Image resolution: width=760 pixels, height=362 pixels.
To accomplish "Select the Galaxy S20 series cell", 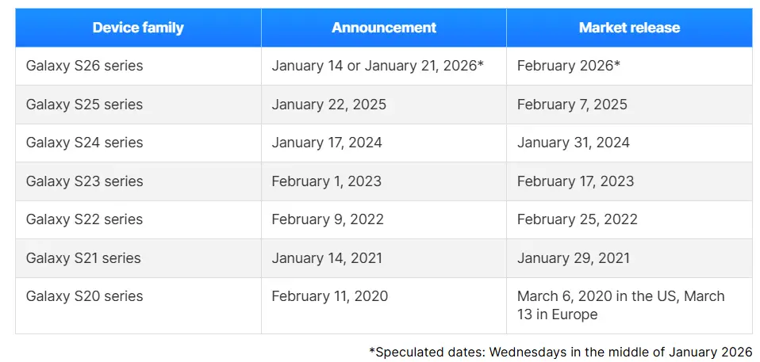I will pos(85,296).
